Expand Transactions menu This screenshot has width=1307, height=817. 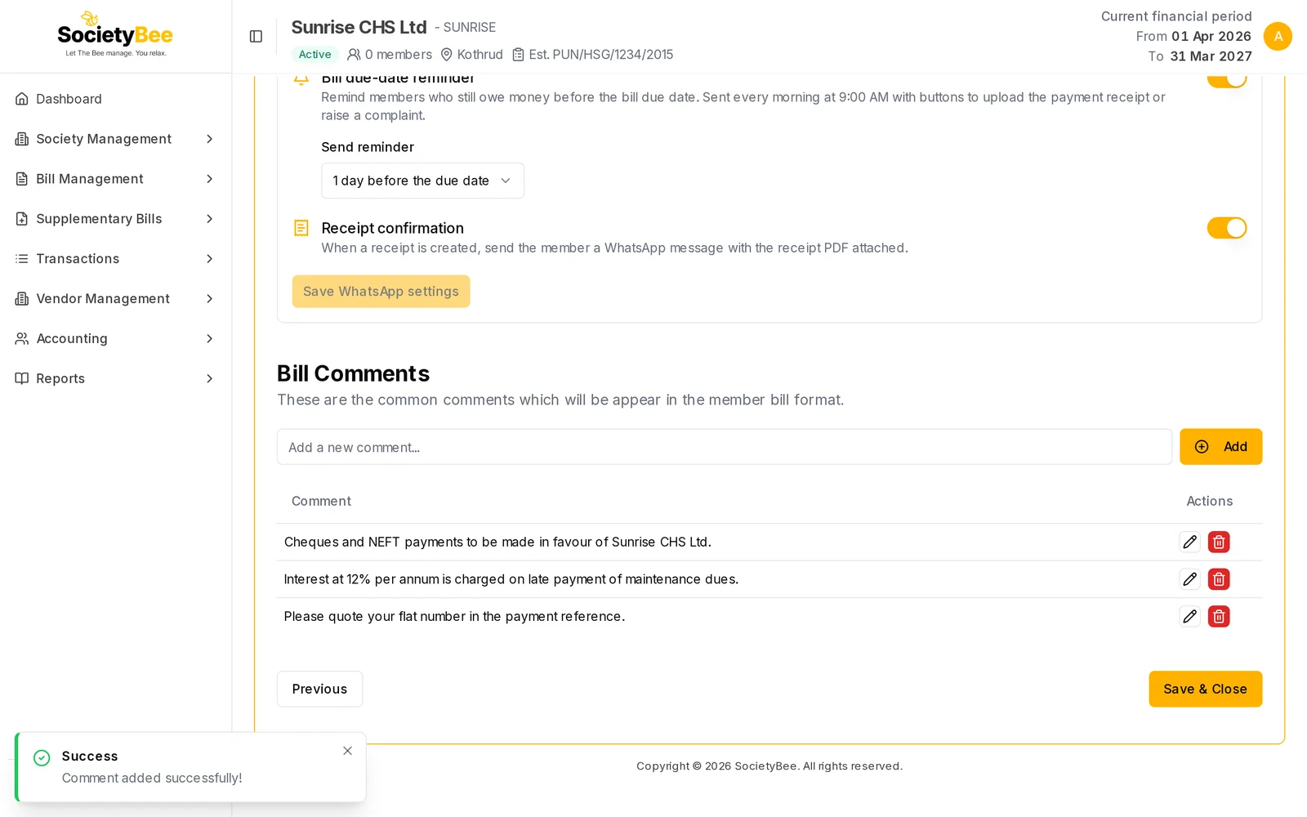pos(115,259)
